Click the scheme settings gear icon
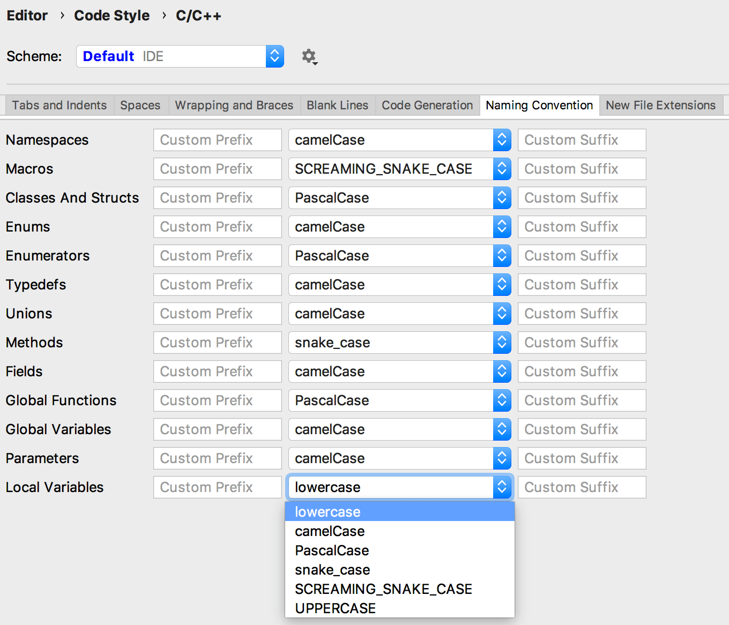This screenshot has height=625, width=729. tap(310, 56)
